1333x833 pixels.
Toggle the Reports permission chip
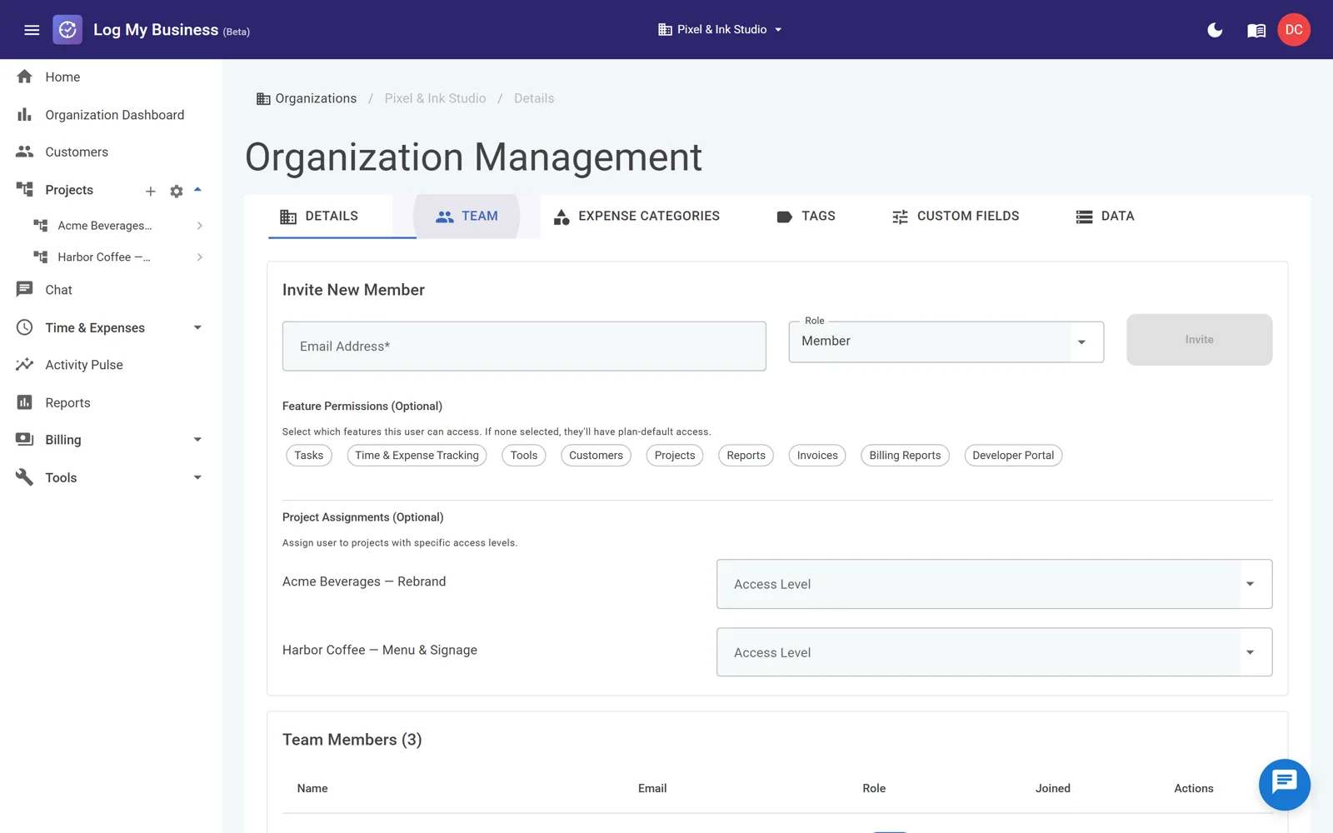click(x=746, y=456)
